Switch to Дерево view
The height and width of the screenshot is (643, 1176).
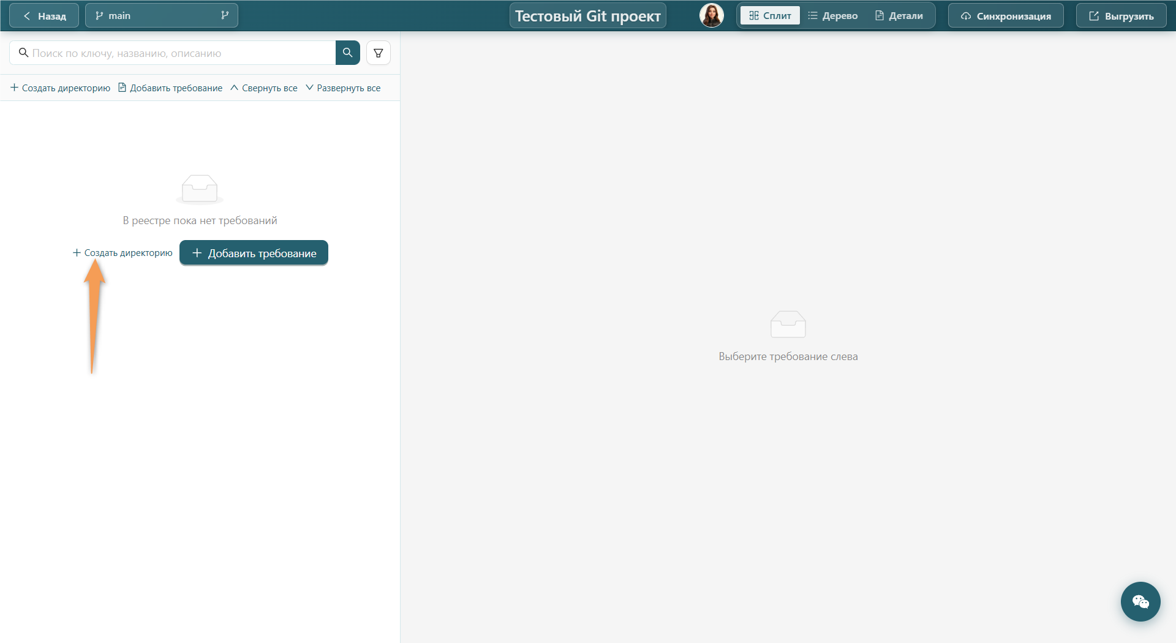point(832,15)
